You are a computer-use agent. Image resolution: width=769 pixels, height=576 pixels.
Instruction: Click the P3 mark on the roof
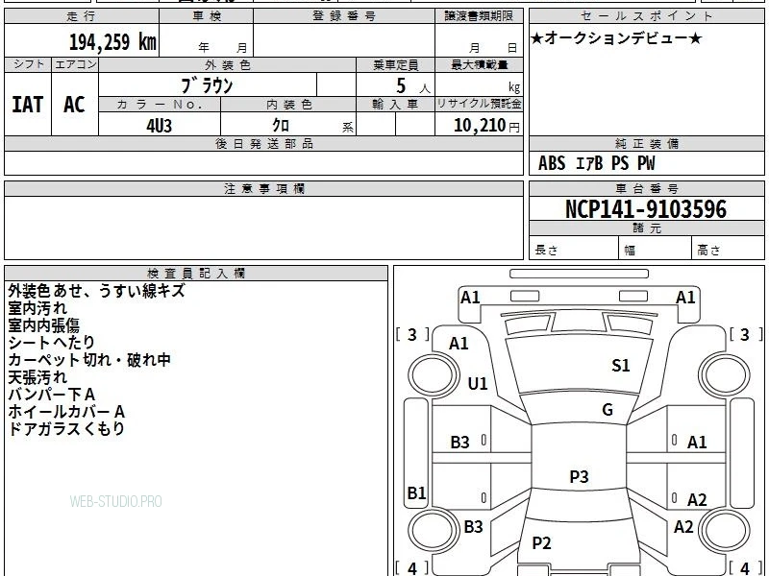[x=579, y=476]
